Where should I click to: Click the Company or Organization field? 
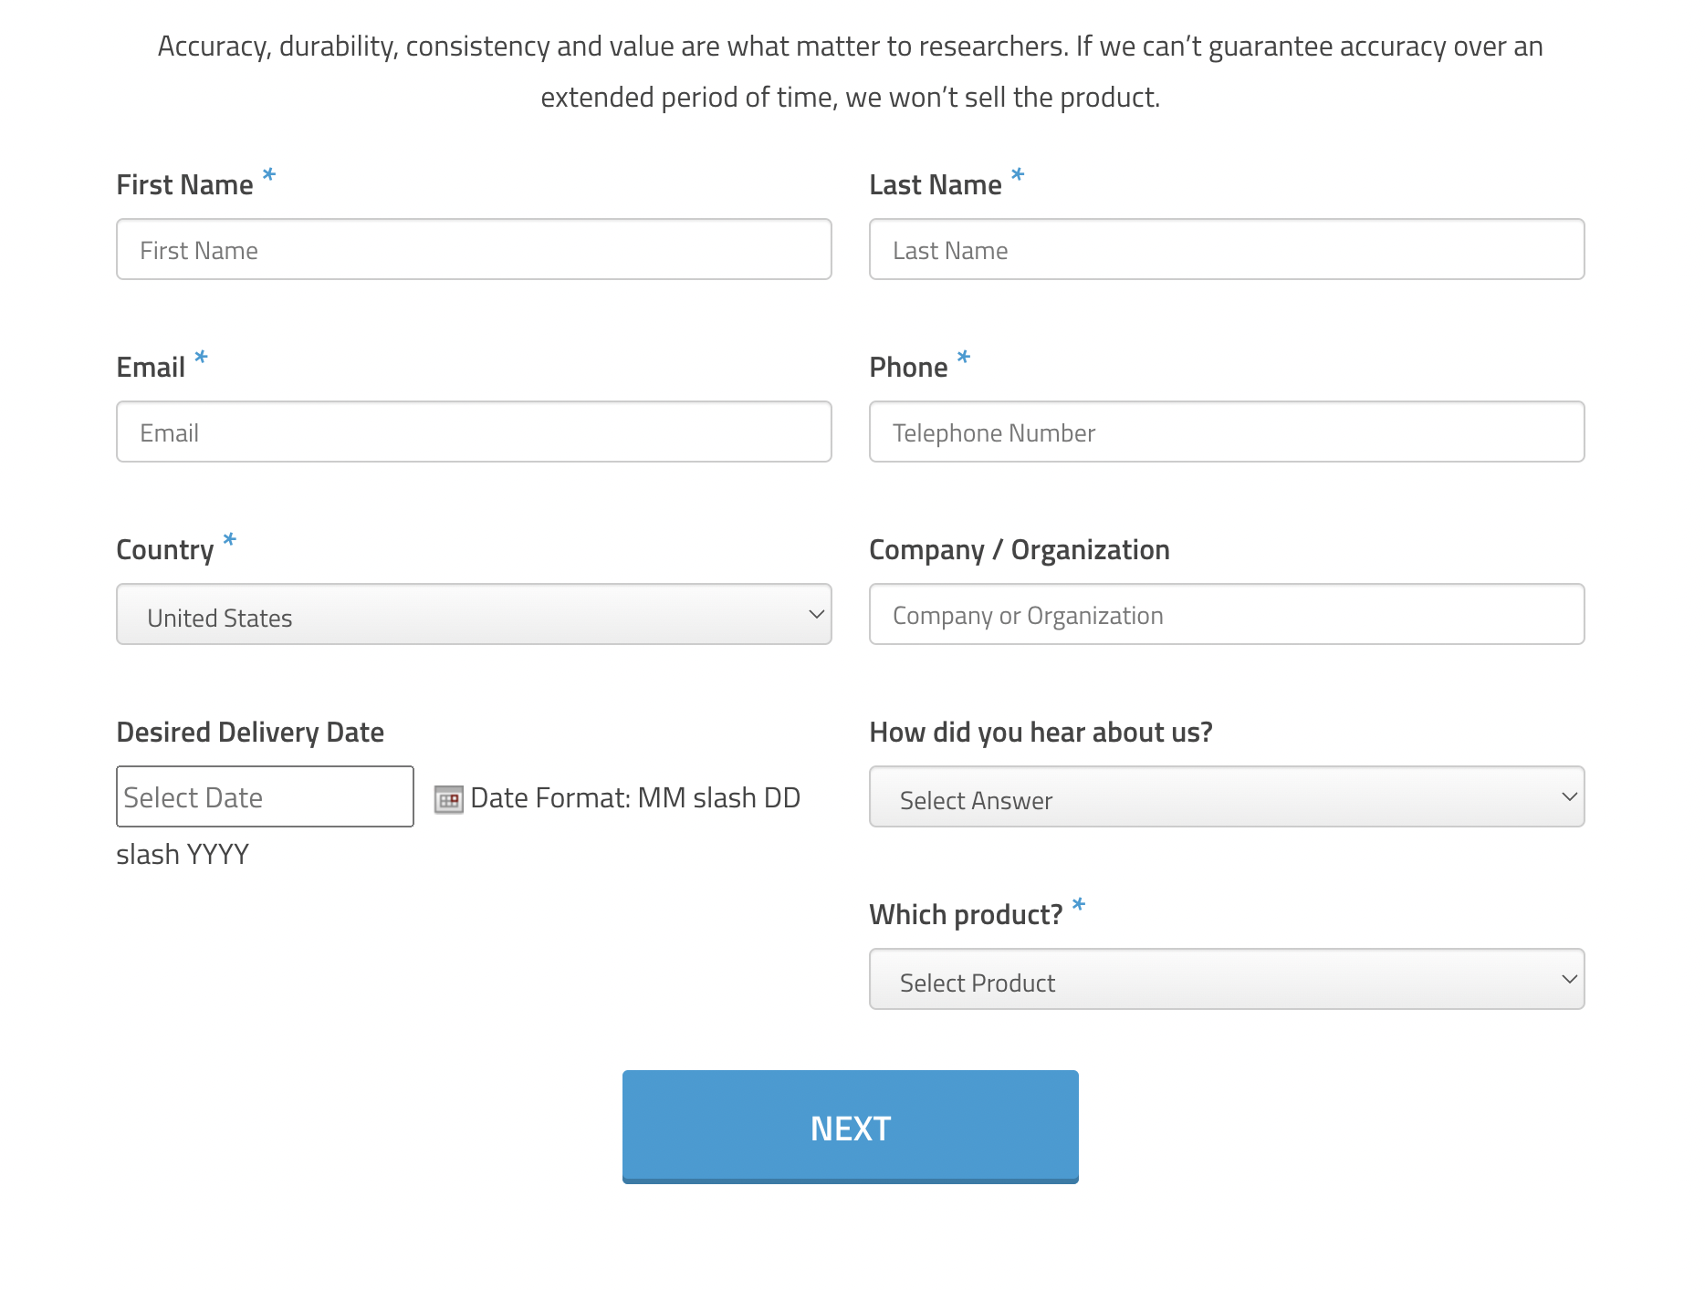(1227, 614)
